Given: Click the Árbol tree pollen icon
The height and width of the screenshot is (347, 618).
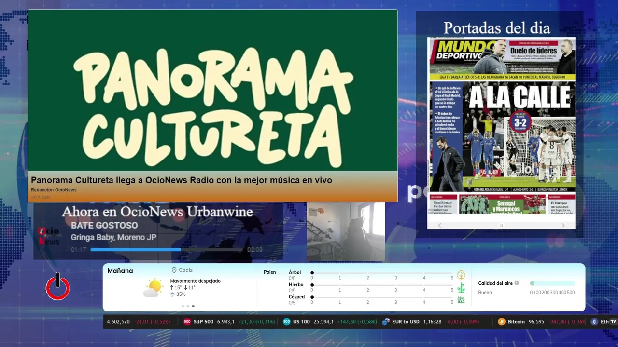Looking at the screenshot, I should tap(461, 275).
